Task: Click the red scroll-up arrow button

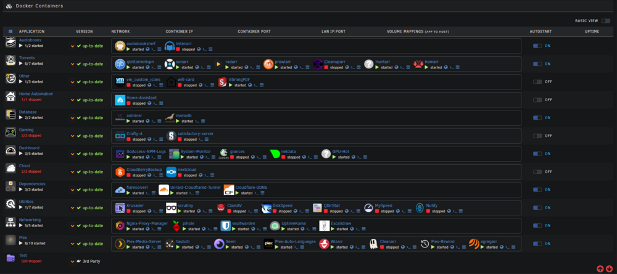Action: click(x=600, y=269)
